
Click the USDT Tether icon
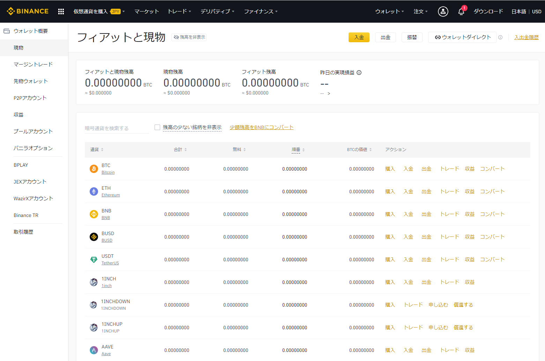[x=94, y=260]
